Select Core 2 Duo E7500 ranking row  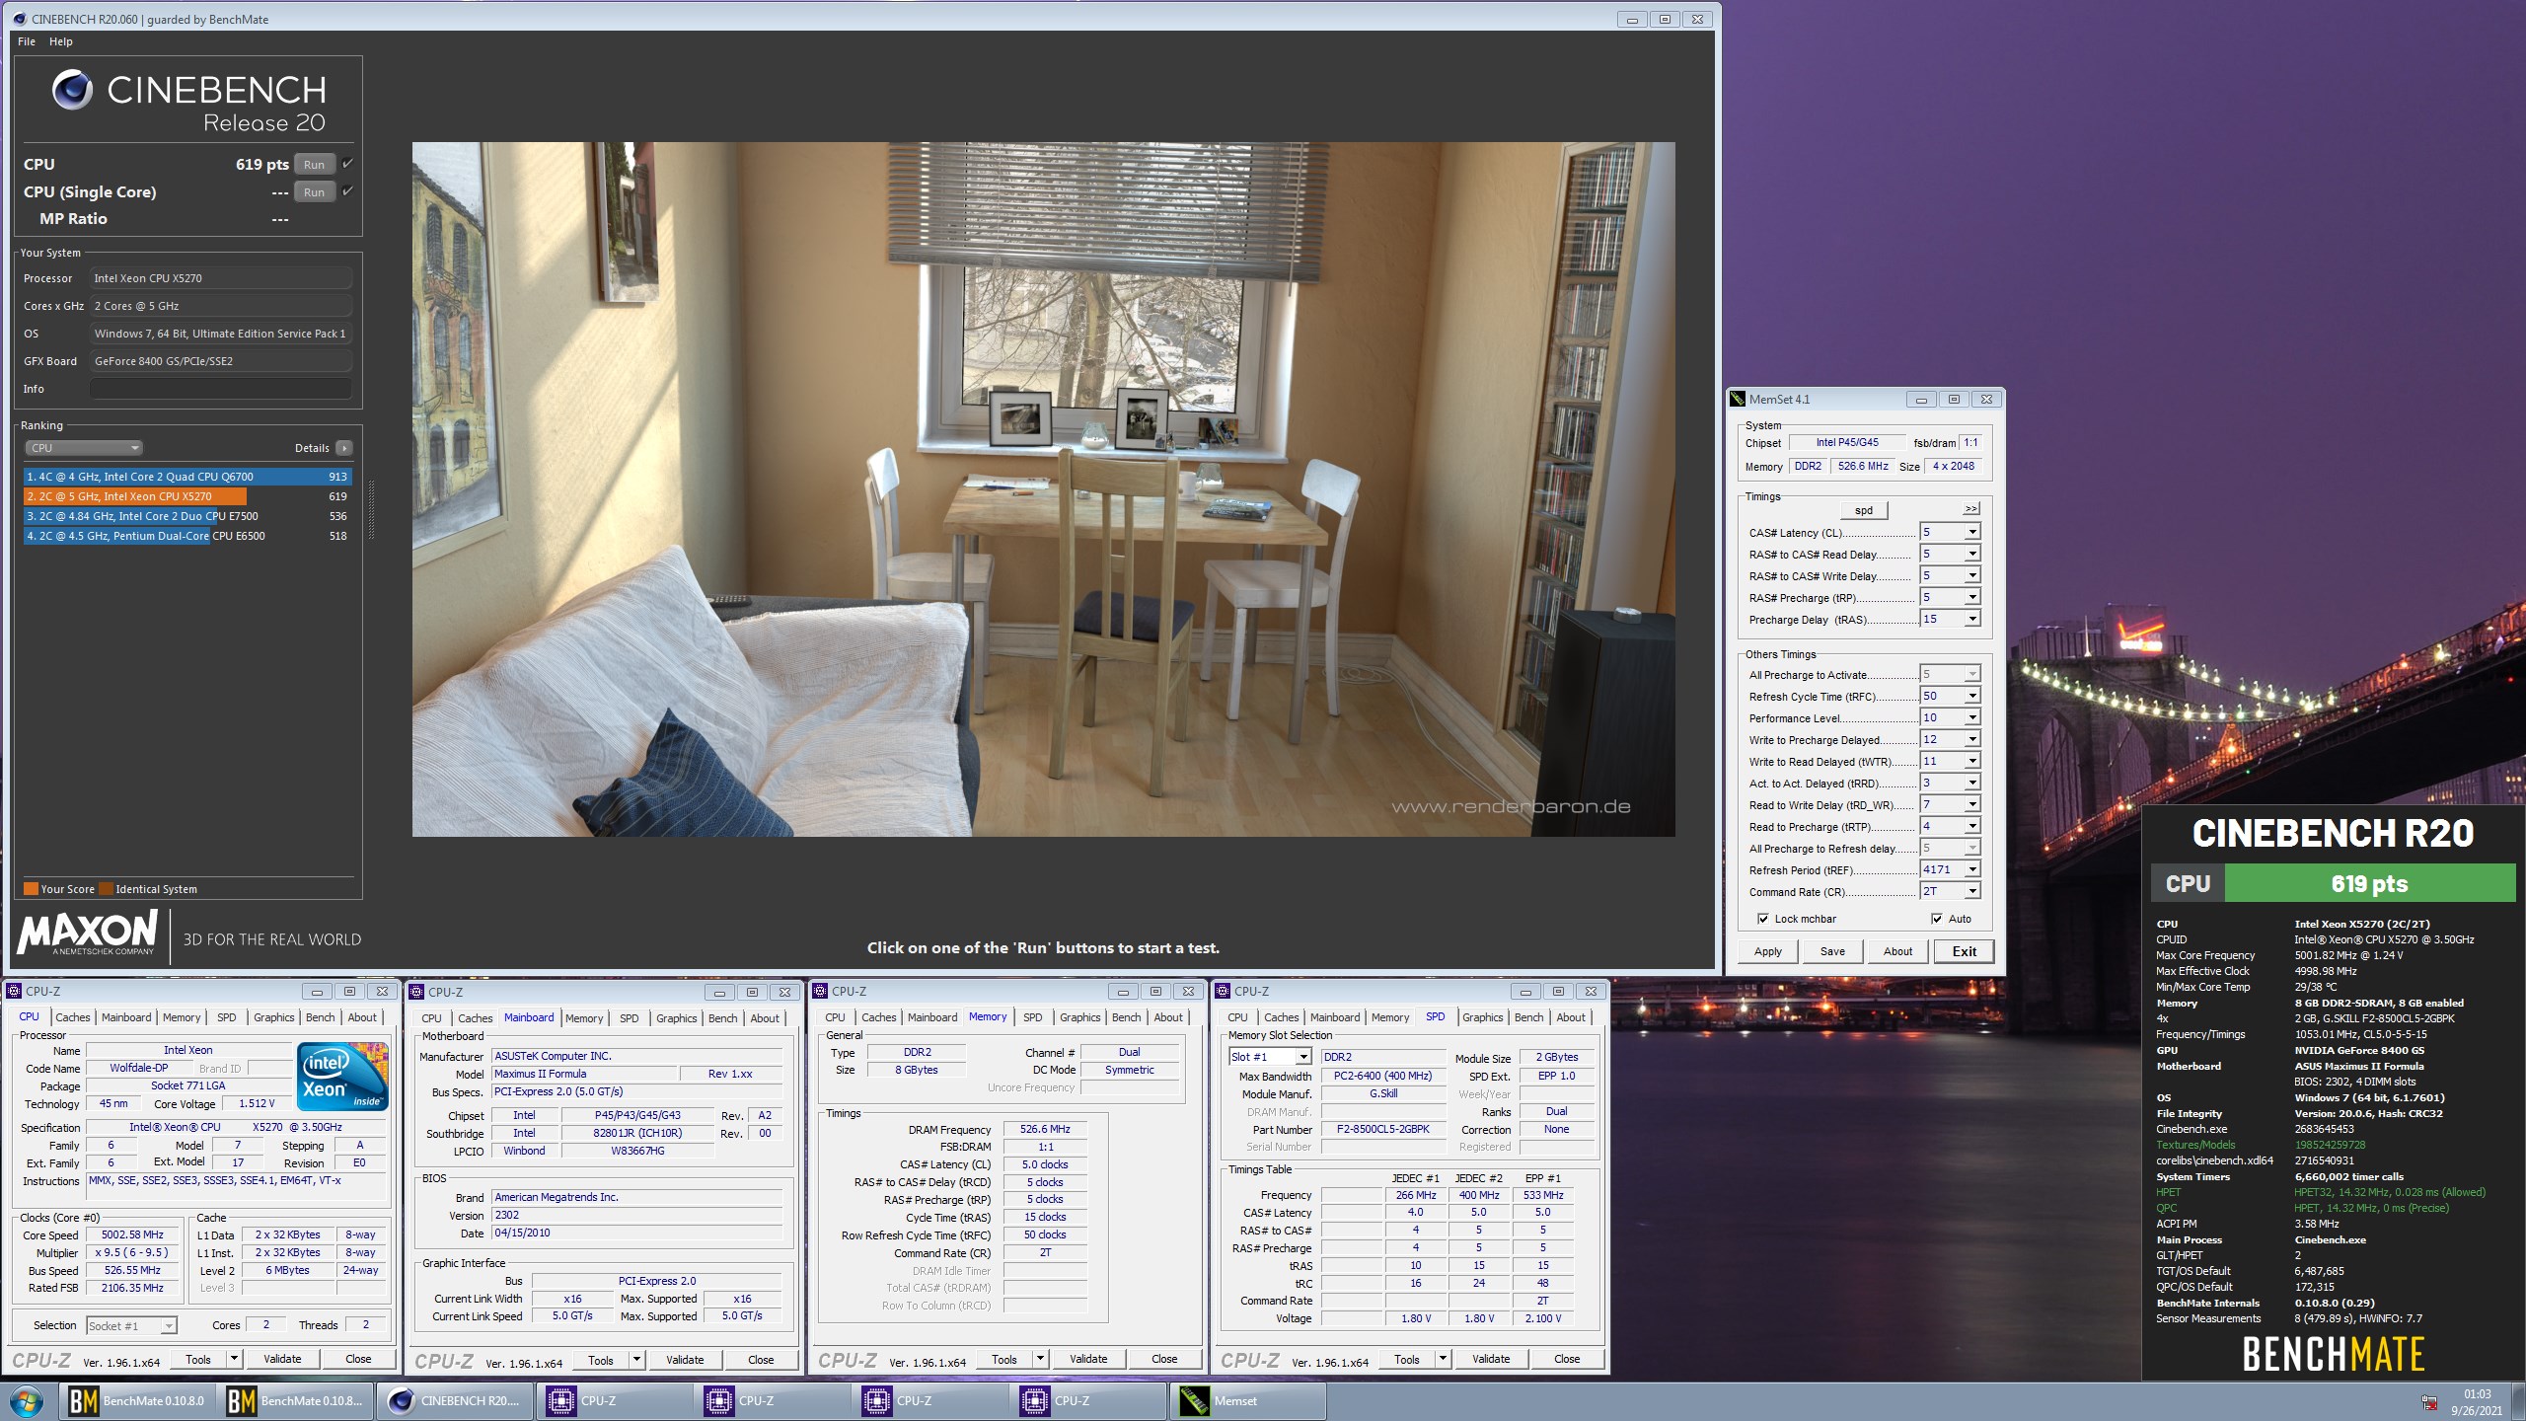[187, 516]
